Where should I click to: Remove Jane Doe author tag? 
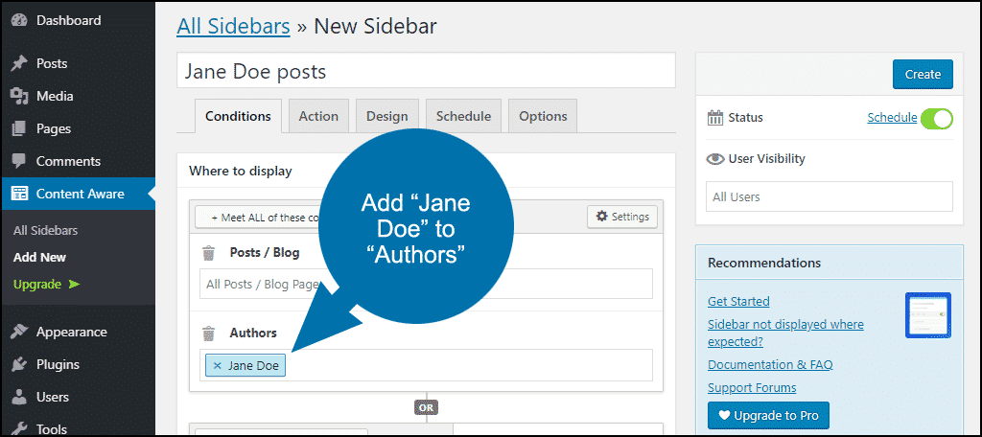tap(218, 366)
